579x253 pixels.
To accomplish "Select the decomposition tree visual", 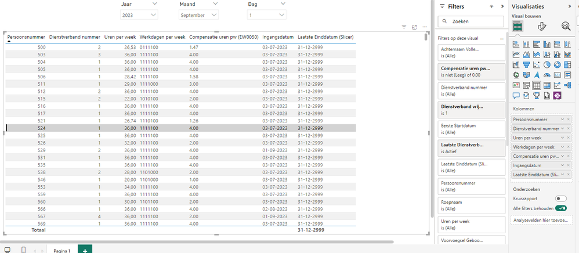I will [x=567, y=85].
